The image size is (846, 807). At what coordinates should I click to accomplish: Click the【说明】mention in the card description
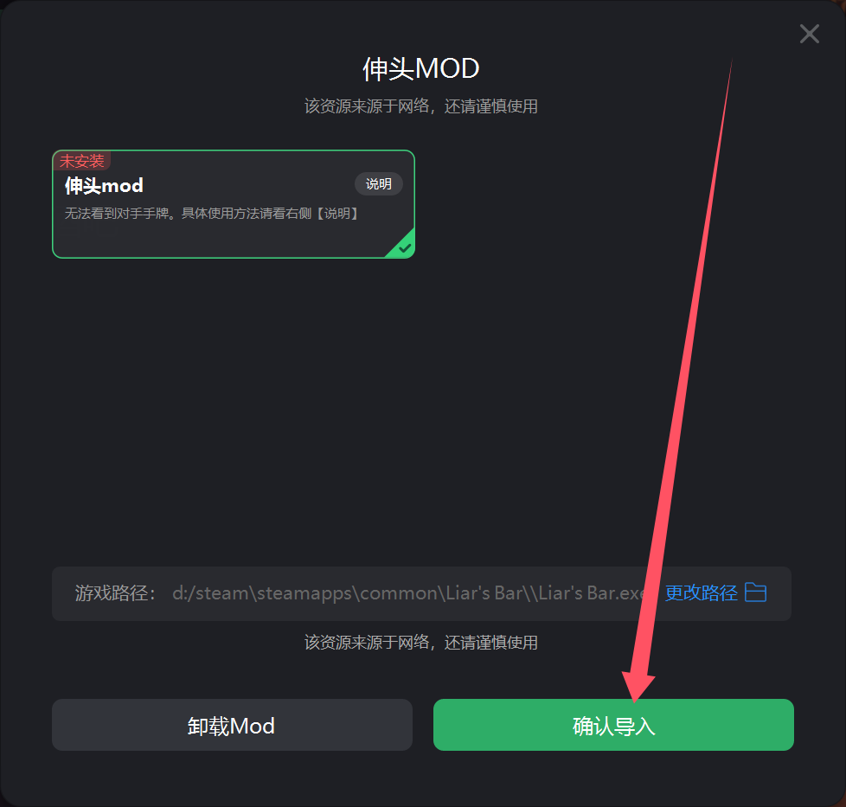coord(337,214)
